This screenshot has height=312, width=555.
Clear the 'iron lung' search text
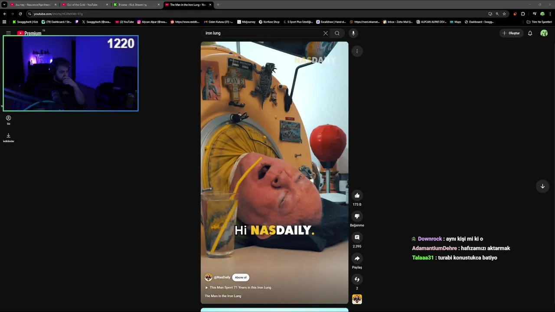(x=326, y=33)
